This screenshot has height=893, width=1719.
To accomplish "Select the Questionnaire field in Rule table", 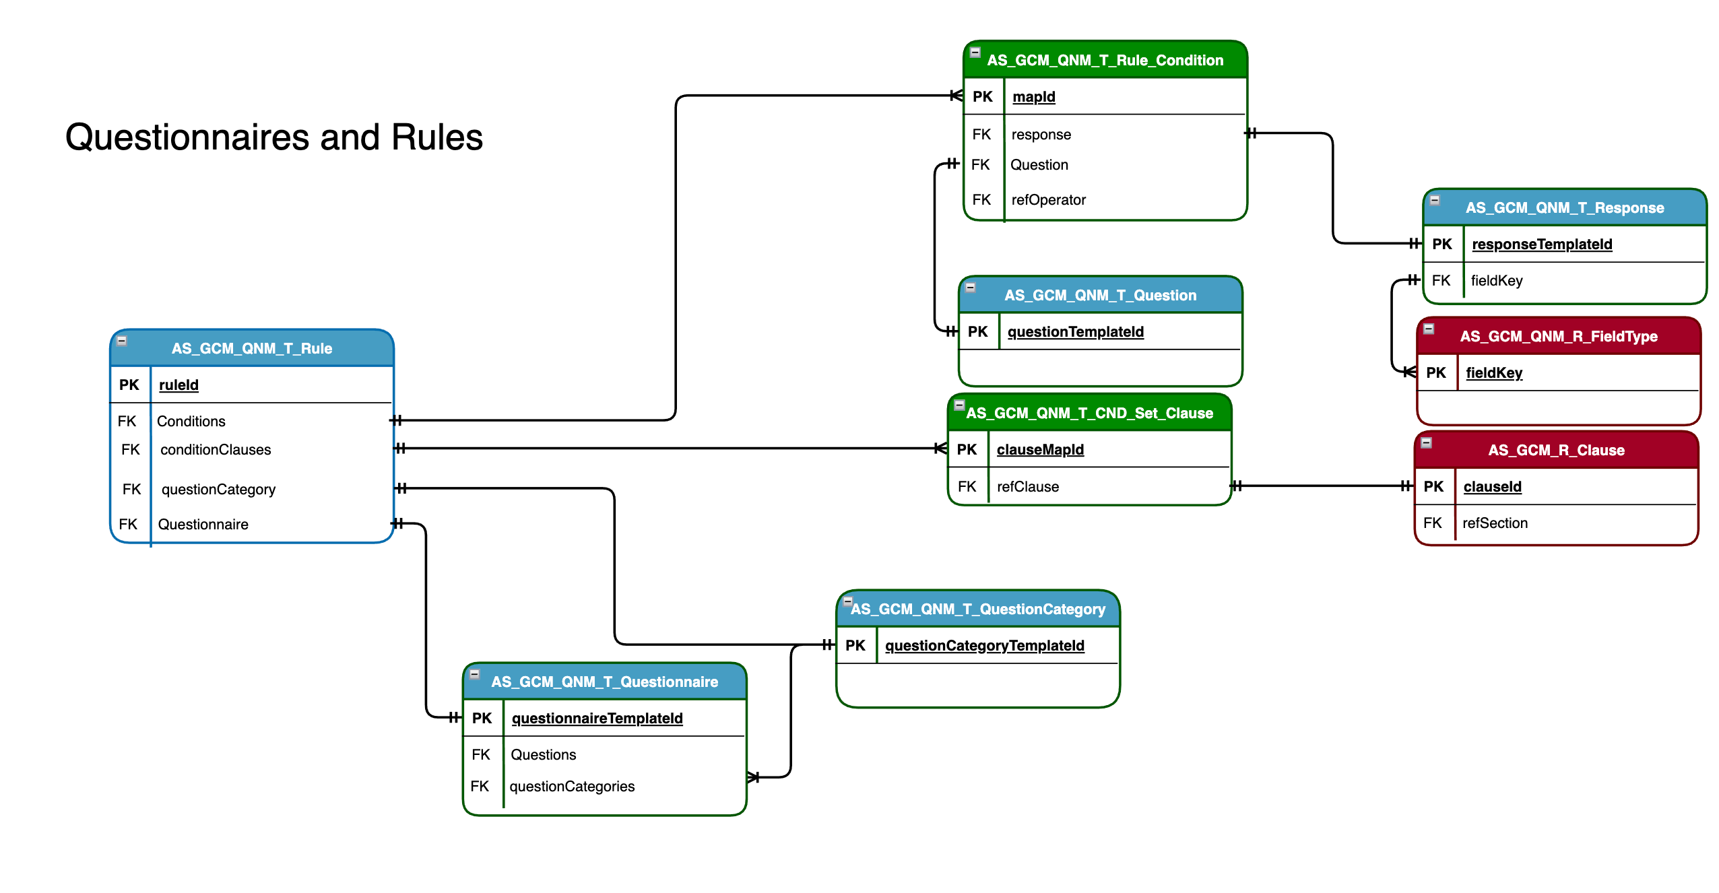I will tap(203, 525).
